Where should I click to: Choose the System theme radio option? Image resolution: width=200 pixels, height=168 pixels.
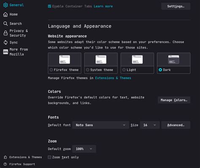click(88, 70)
